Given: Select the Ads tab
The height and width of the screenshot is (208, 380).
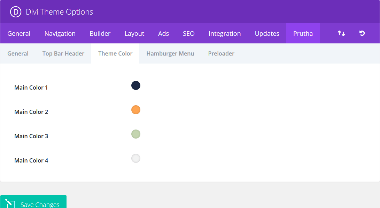Looking at the screenshot, I should 164,33.
